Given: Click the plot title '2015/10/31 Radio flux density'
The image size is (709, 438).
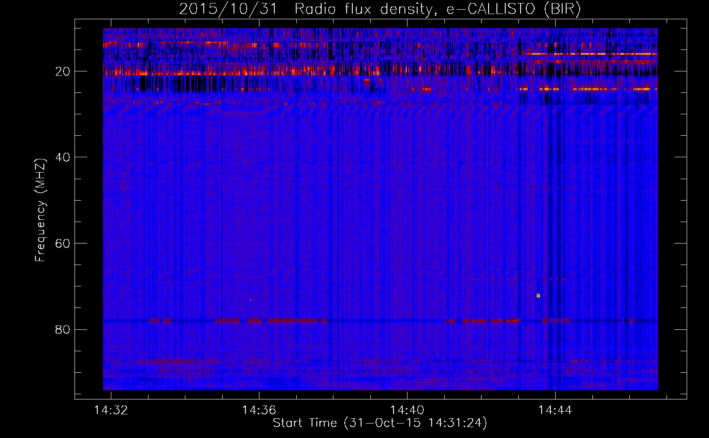Looking at the screenshot, I should [x=380, y=9].
